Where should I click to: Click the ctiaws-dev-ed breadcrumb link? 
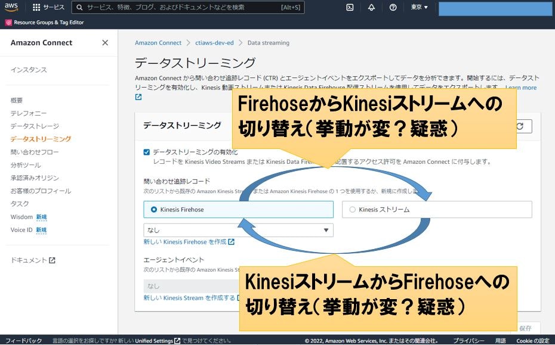click(x=214, y=42)
